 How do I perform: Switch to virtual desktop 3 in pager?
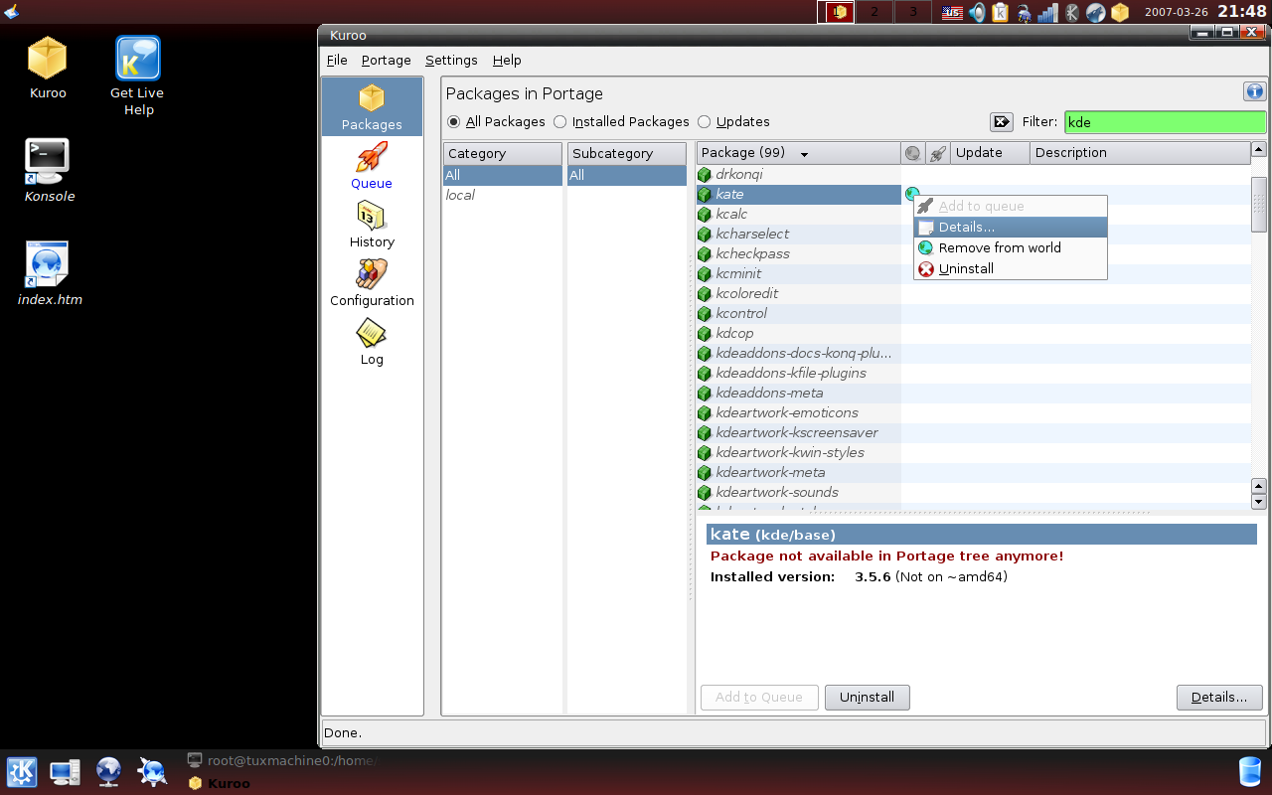[x=913, y=12]
